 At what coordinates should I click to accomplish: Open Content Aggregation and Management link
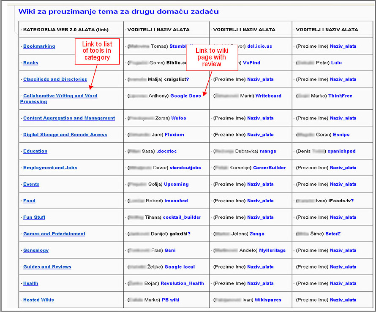69,118
